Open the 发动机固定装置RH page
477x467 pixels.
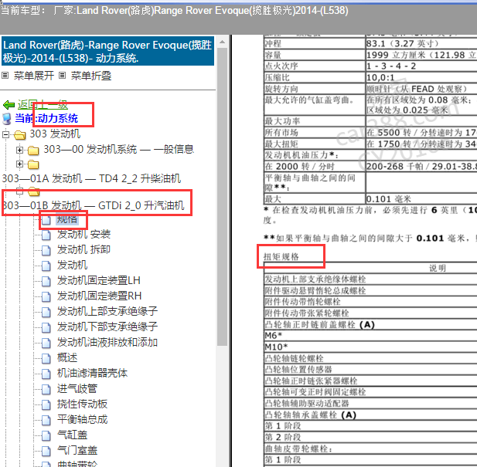[99, 296]
